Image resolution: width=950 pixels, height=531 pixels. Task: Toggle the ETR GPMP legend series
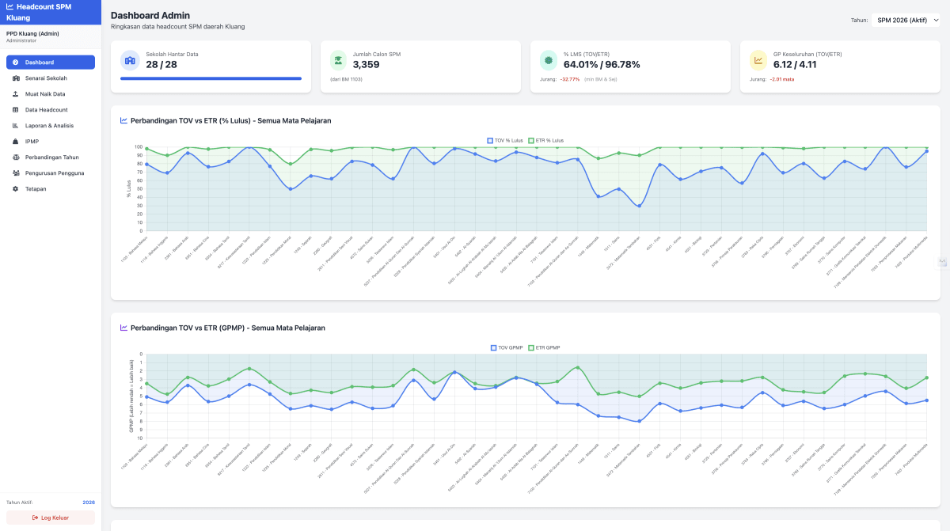click(x=545, y=347)
